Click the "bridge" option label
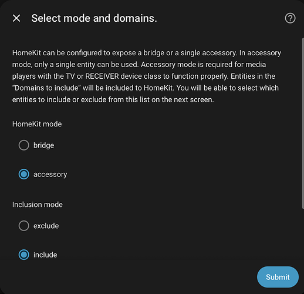The image size is (304, 294). click(x=43, y=146)
